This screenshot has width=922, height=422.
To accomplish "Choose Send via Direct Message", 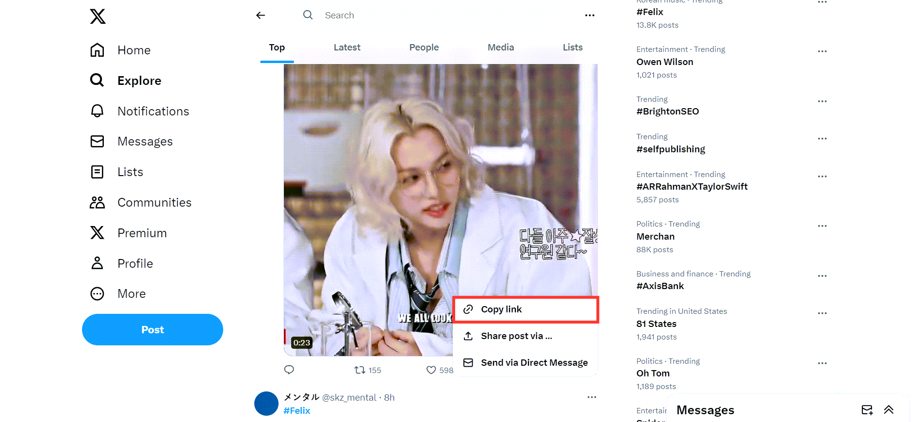I will 526,363.
